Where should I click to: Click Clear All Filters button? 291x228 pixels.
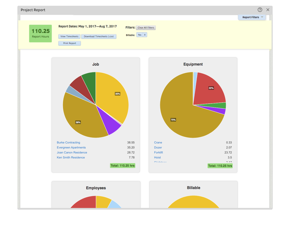pos(145,27)
